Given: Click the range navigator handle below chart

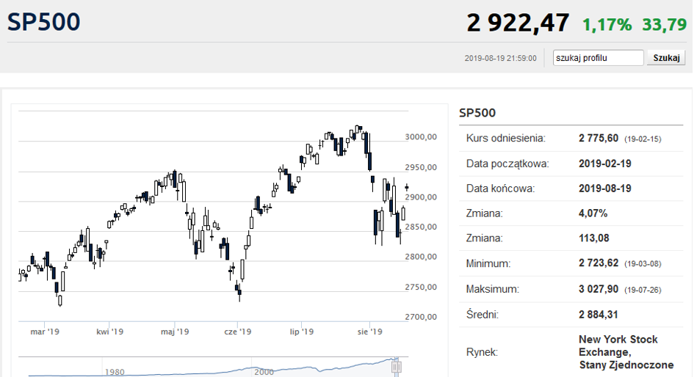Looking at the screenshot, I should (x=397, y=366).
